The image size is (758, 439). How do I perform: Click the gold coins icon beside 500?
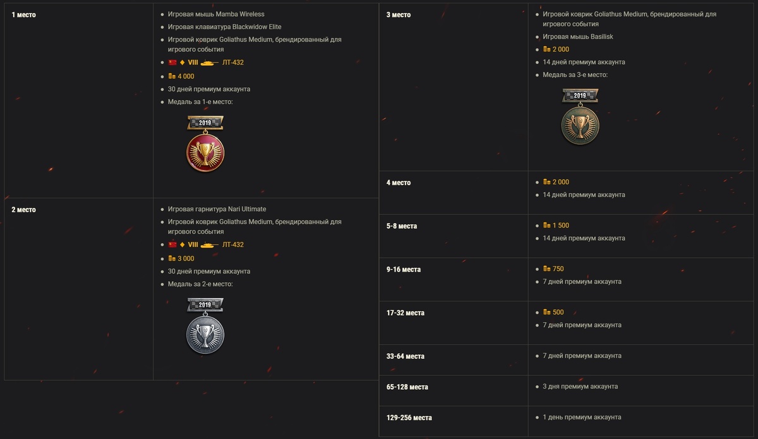point(546,312)
